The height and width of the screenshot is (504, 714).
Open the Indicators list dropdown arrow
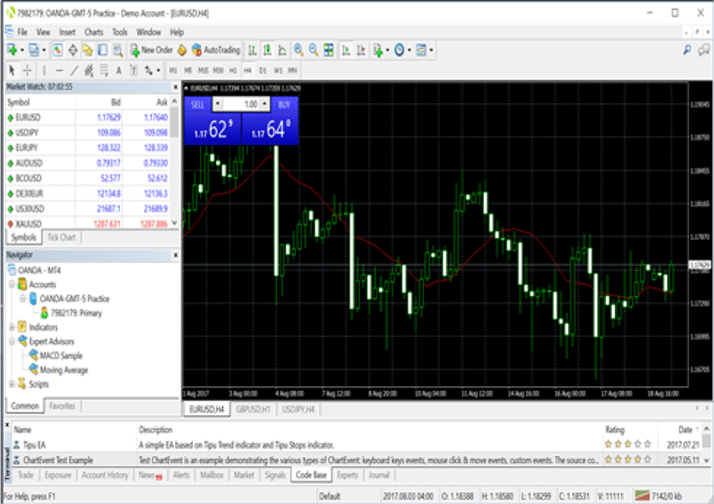coord(388,50)
